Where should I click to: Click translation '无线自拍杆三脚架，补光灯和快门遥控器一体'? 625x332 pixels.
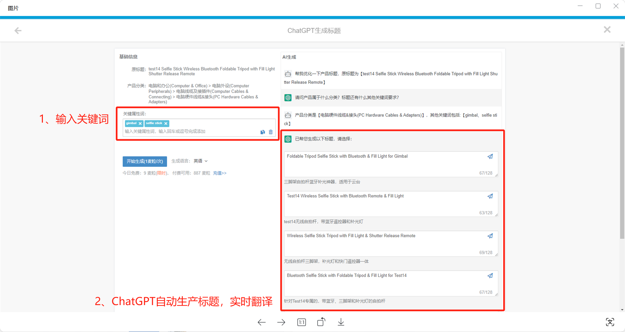click(326, 261)
